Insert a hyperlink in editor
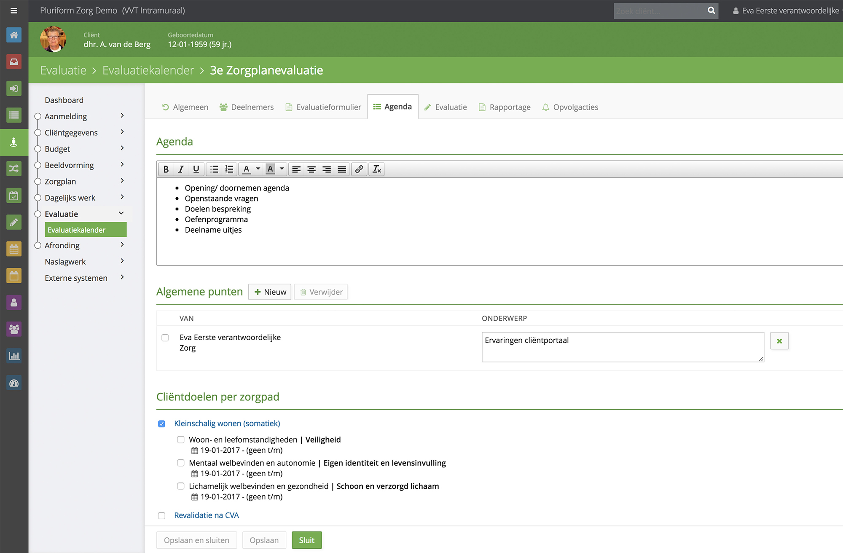 [x=359, y=169]
